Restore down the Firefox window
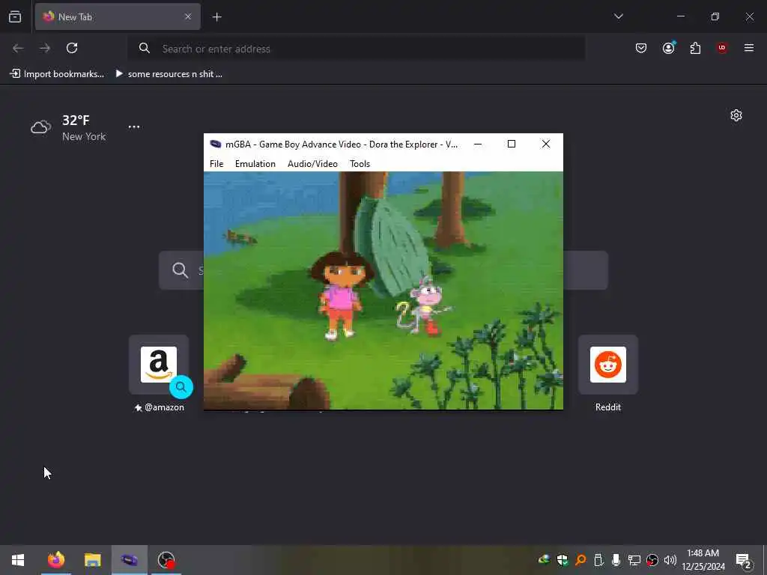 point(715,16)
